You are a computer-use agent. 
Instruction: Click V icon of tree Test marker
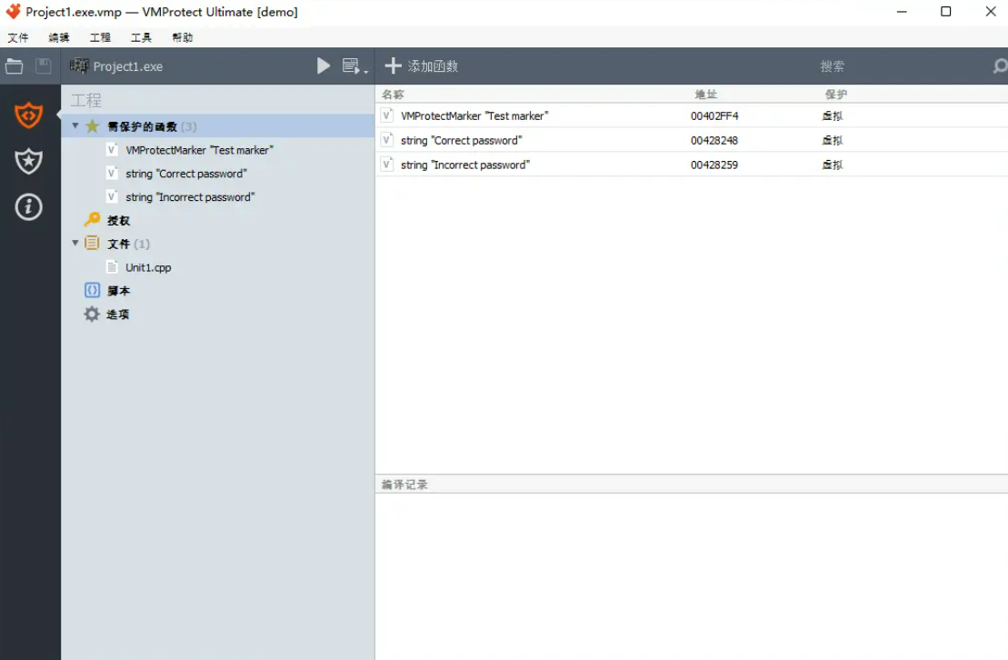point(112,150)
